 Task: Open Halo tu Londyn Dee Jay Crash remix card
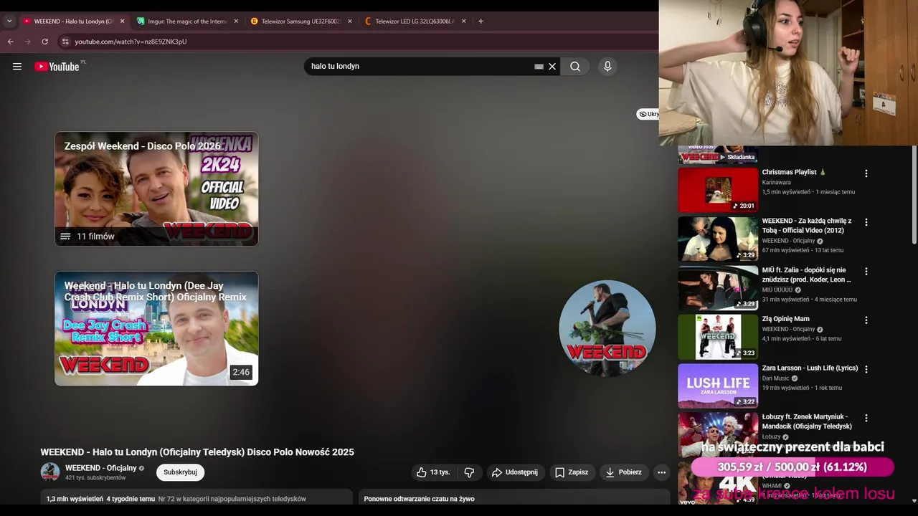coord(156,328)
